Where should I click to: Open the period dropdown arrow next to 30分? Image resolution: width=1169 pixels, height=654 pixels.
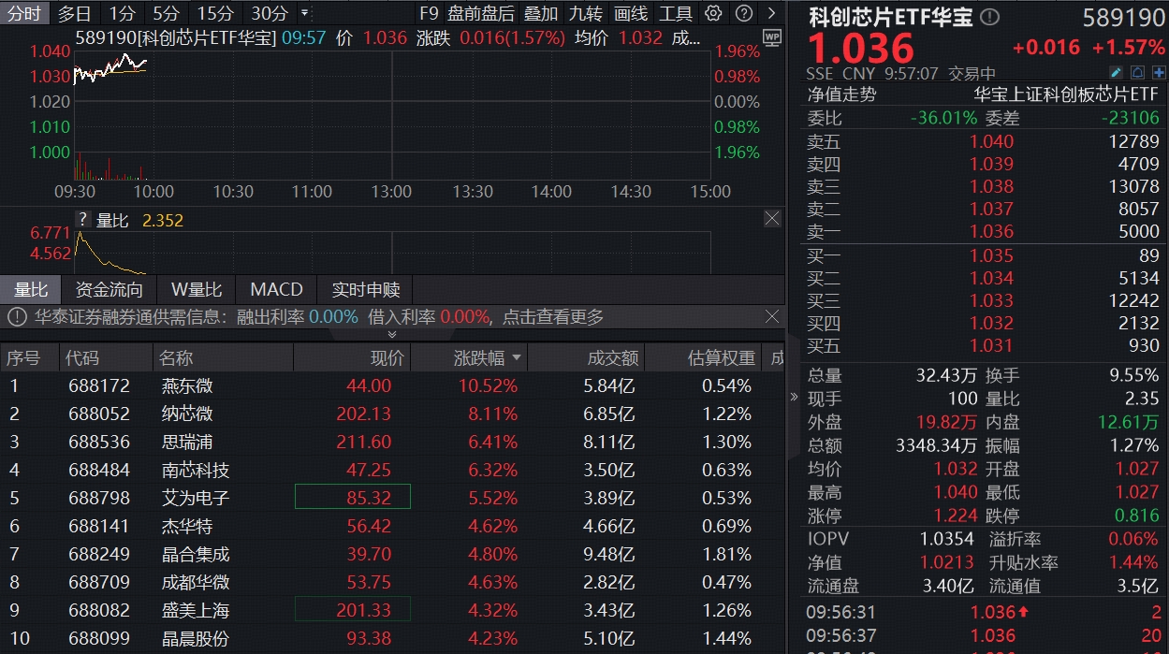[303, 13]
